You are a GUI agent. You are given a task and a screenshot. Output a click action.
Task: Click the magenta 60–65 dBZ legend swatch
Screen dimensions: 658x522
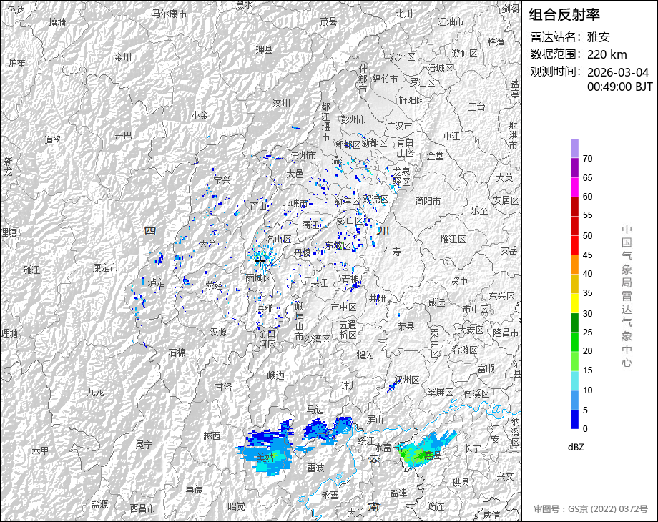tap(575, 187)
